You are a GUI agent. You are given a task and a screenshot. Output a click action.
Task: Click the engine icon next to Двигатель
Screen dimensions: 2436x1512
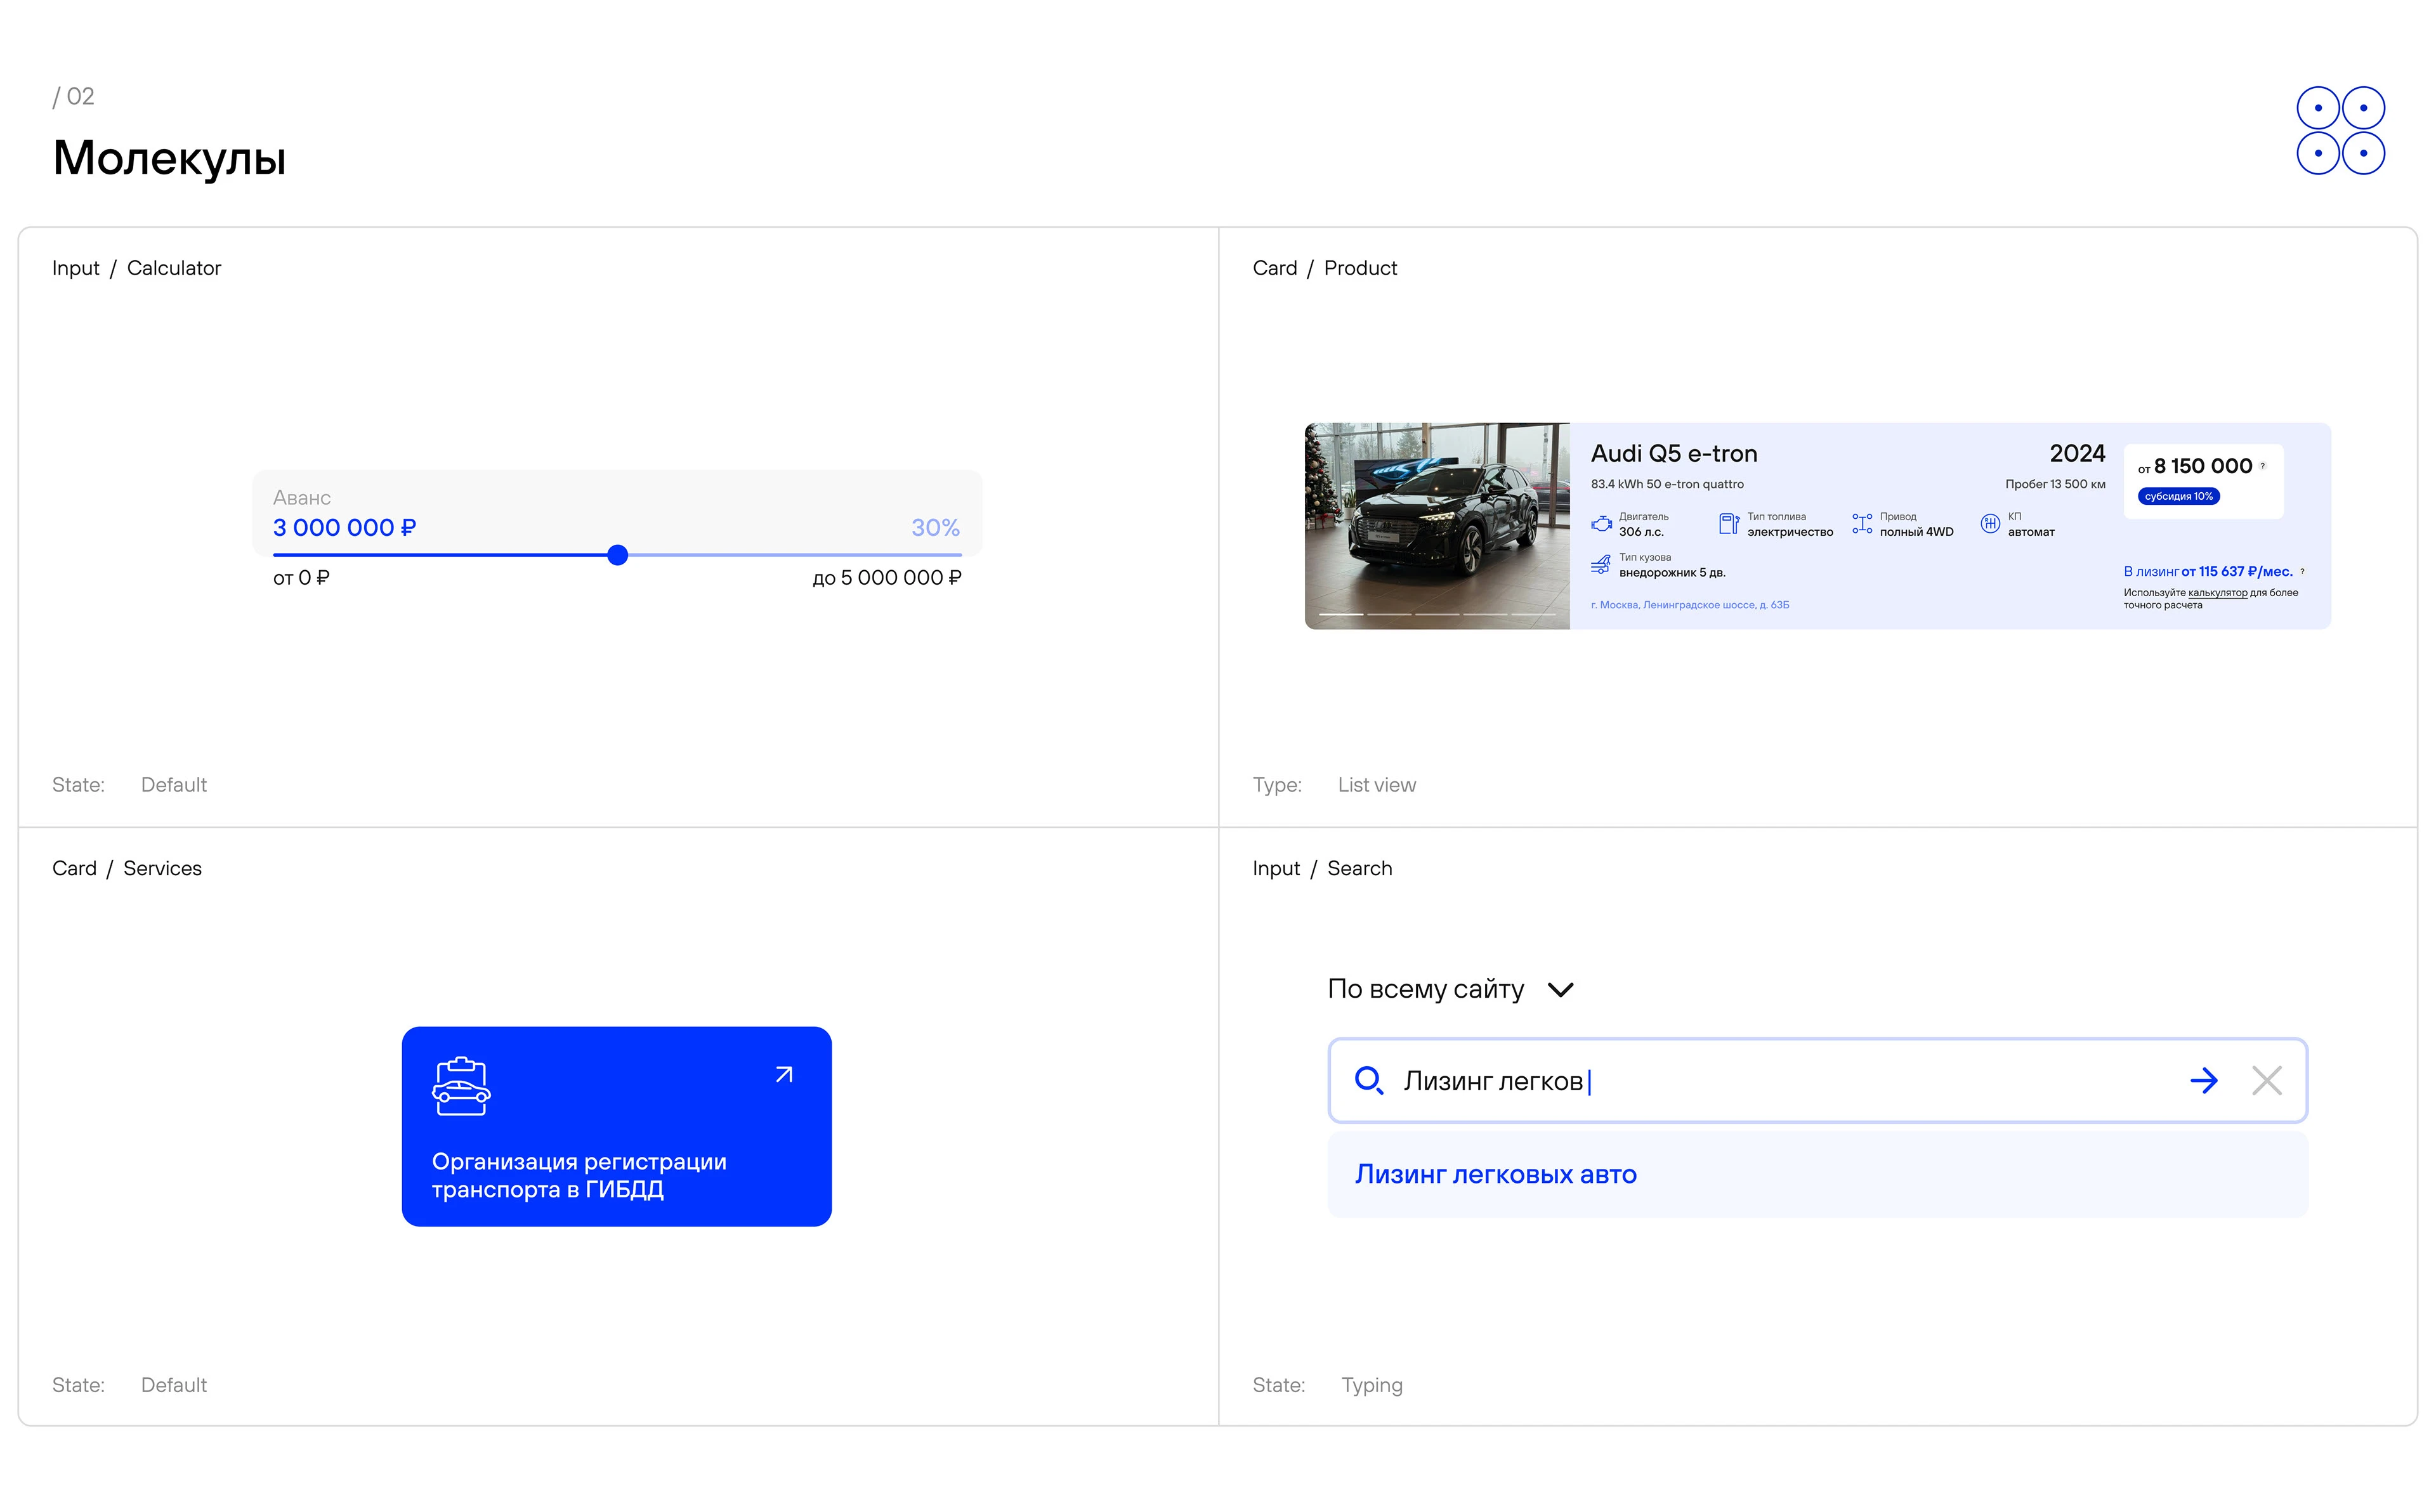tap(1601, 524)
